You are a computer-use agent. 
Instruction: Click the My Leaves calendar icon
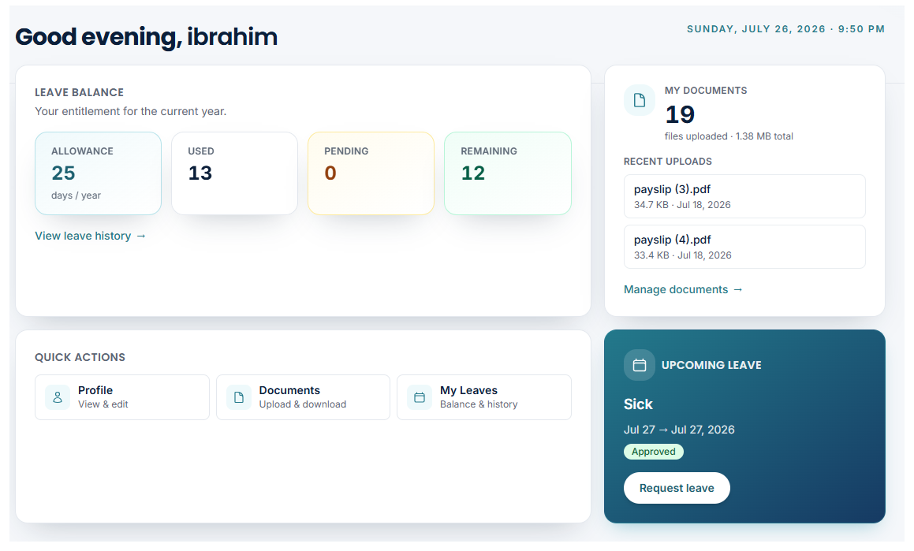[x=419, y=397]
